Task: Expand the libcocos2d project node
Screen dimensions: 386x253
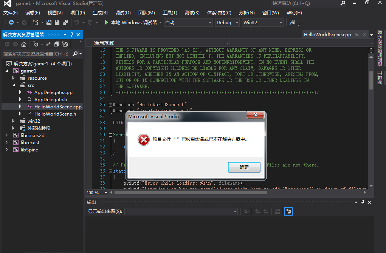Action: pos(7,135)
